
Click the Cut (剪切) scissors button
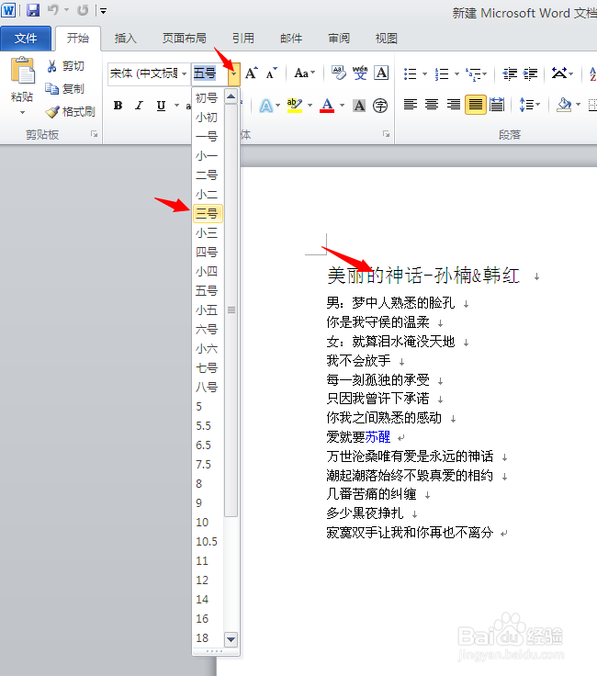(65, 66)
